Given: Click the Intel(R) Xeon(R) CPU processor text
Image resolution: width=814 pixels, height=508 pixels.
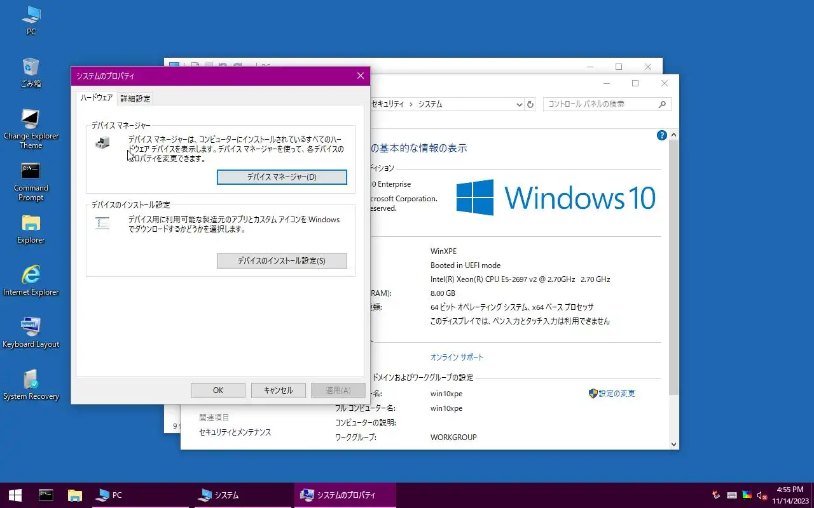Looking at the screenshot, I should click(520, 279).
